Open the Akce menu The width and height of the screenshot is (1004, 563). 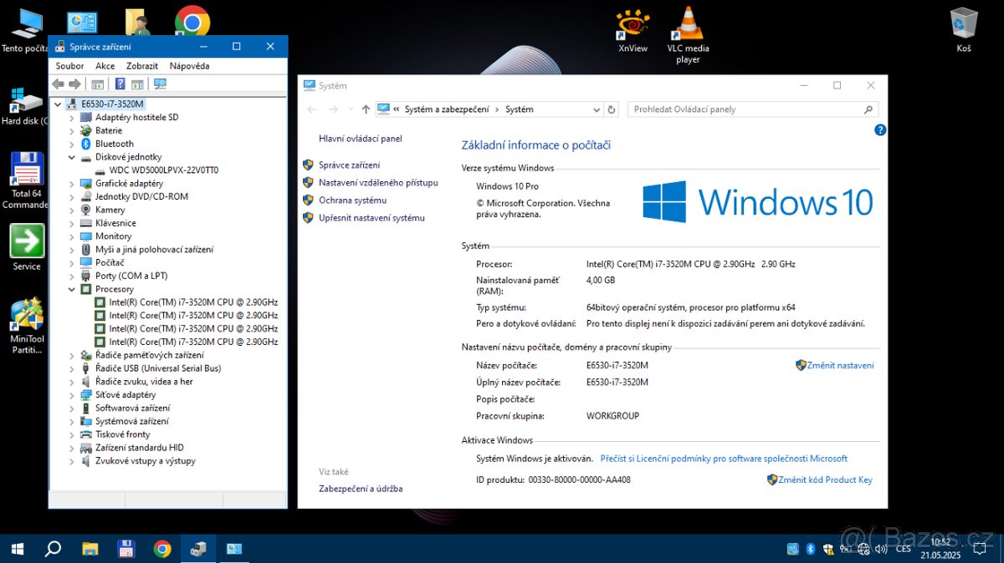[105, 66]
